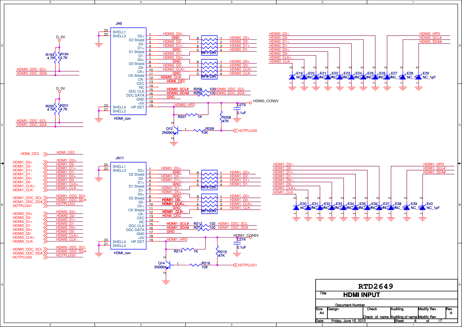Click ESD diode E30 symbol

pos(296,208)
